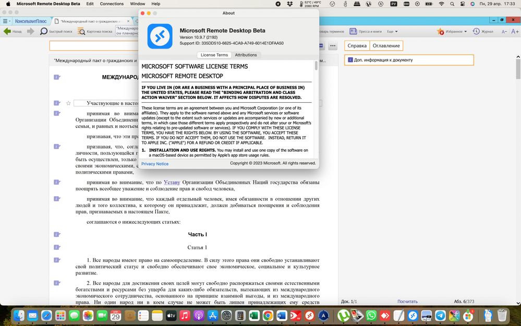Screen dimensions: 521x326
Task: Click info icon beside Статья 1 heading
Action: coord(57,247)
